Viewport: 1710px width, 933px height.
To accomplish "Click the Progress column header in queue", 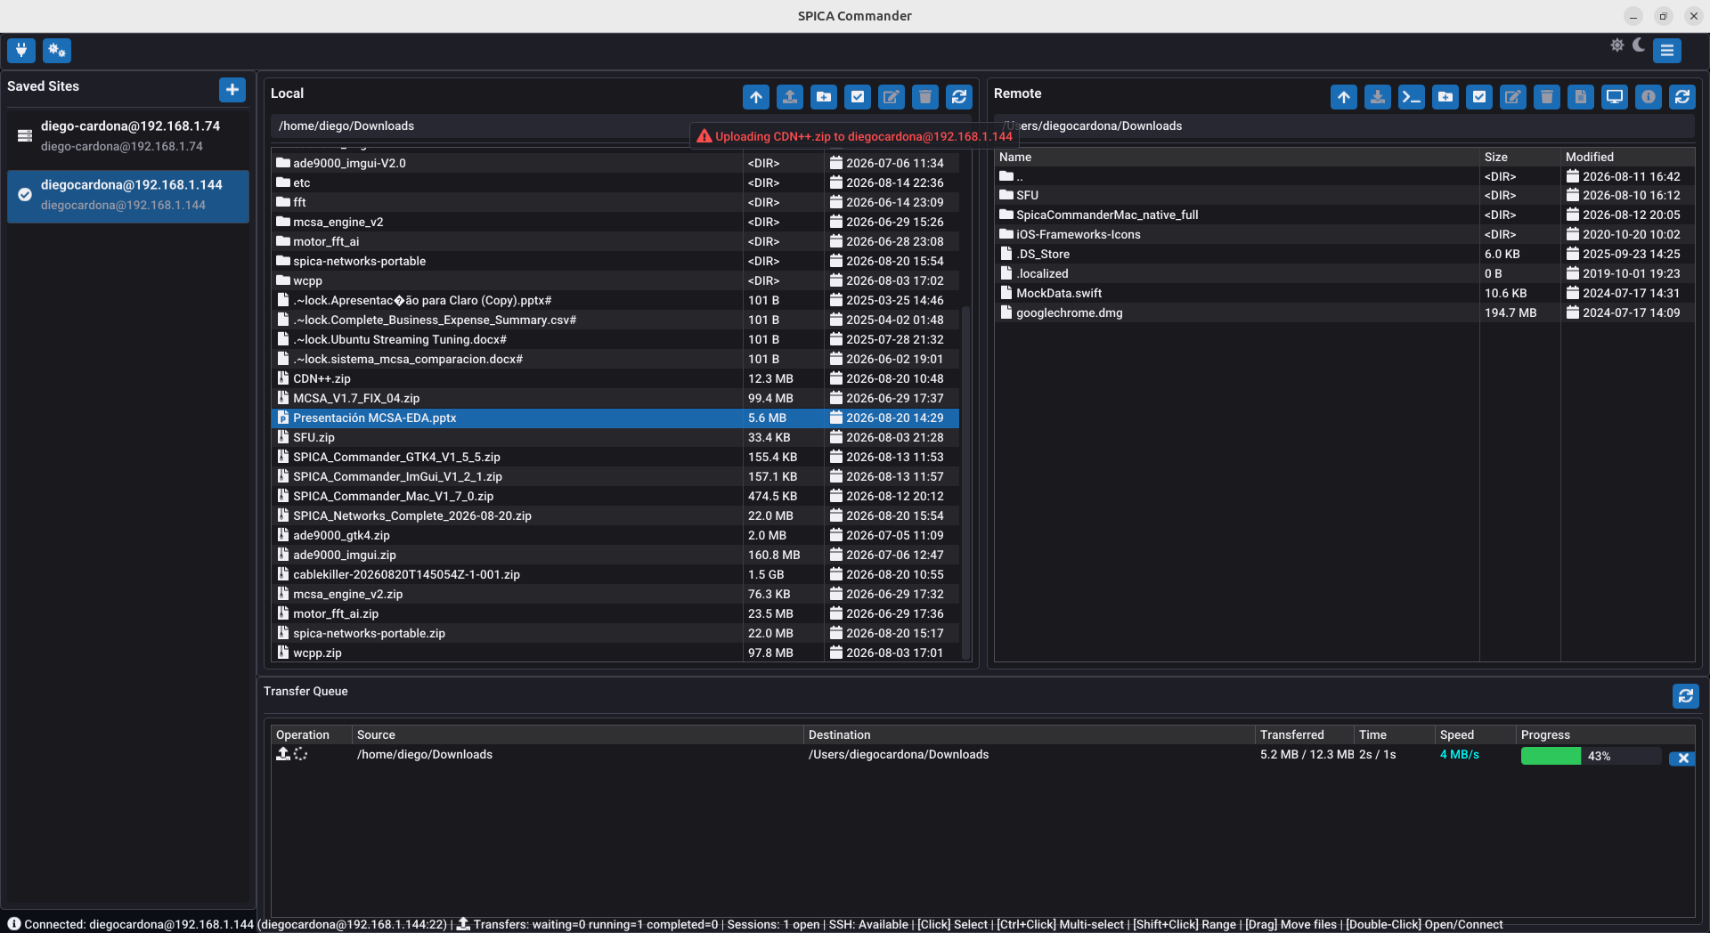I will [x=1605, y=734].
